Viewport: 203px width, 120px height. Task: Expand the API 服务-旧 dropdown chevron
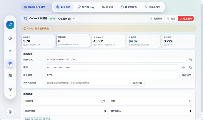(x=74, y=18)
